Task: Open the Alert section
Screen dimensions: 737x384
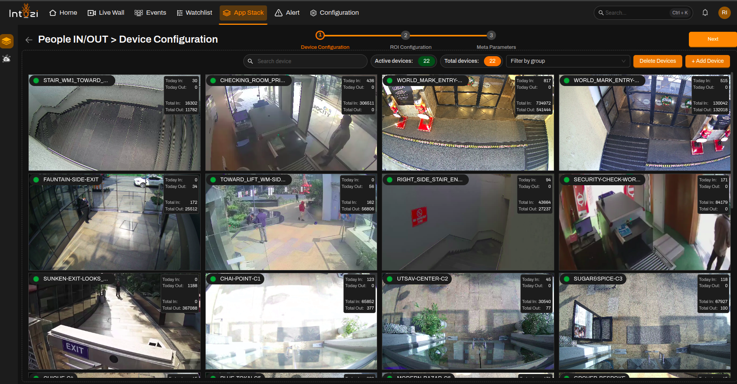Action: click(x=287, y=13)
